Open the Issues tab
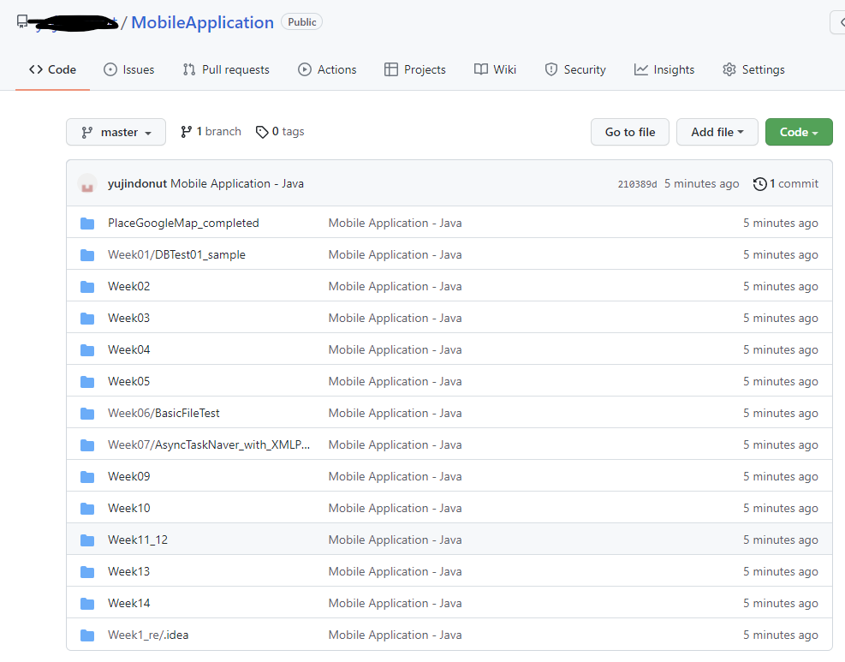 click(x=128, y=69)
